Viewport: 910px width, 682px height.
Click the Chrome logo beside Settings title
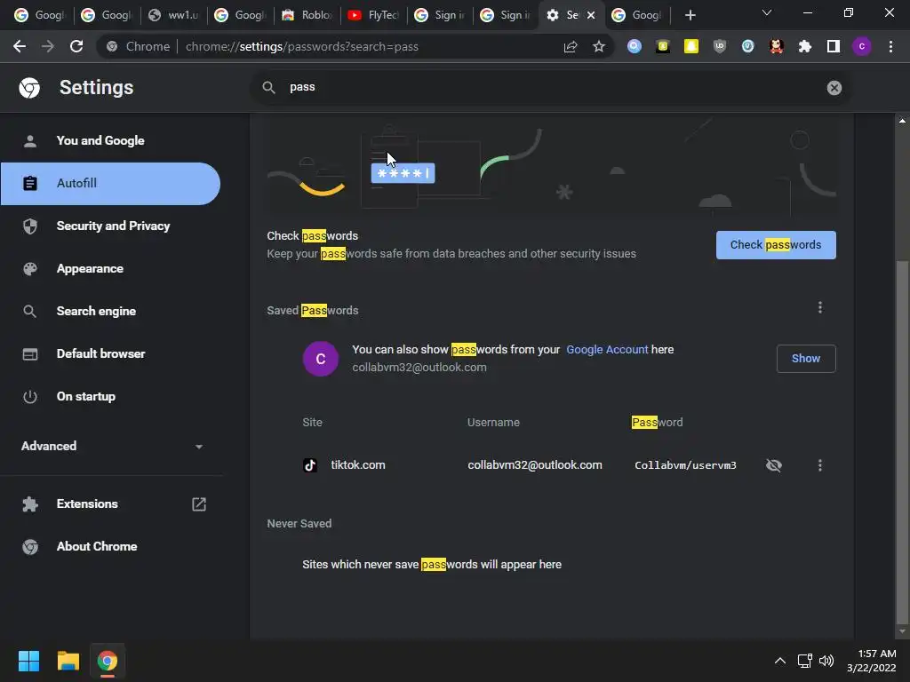(29, 88)
